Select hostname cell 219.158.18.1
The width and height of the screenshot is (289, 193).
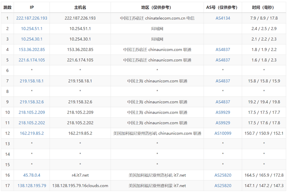click(80, 81)
